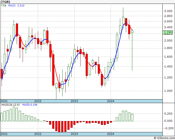Image resolution: width=175 pixels, height=140 pixels.
Task: Click 2023 on the MACD panel time axis
Action: click(74, 134)
